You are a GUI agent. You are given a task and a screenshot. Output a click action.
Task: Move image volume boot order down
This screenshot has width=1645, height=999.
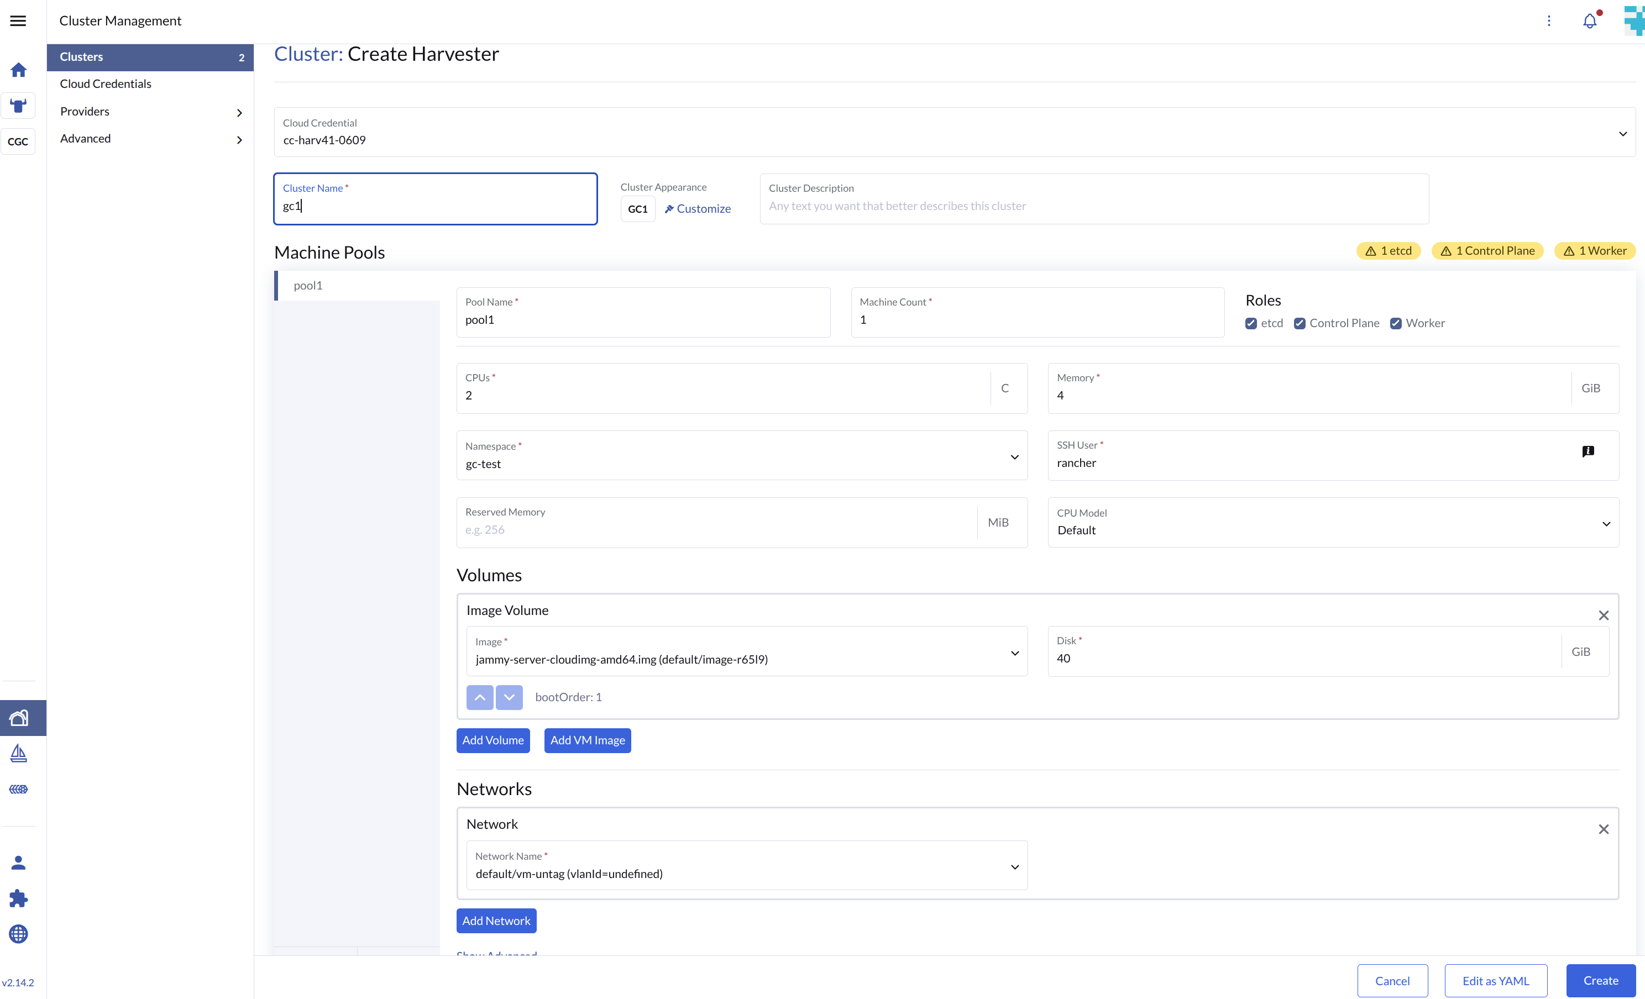click(x=510, y=697)
